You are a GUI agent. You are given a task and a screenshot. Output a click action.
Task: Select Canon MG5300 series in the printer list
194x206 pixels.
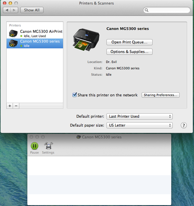click(35, 43)
